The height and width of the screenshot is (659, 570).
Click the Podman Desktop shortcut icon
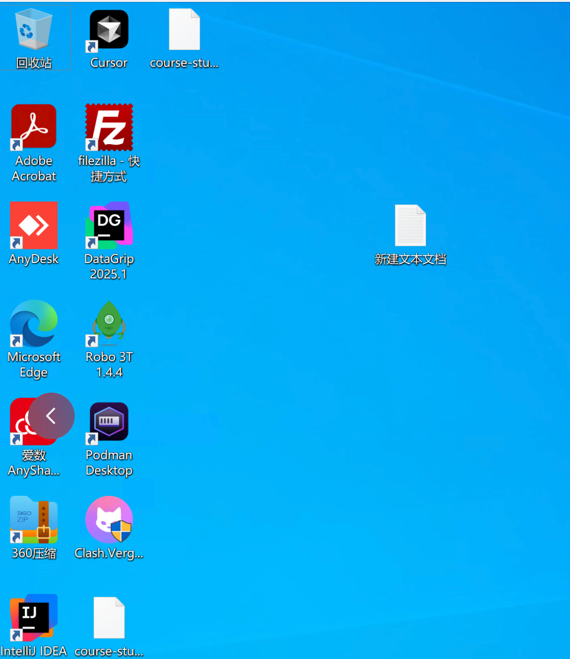[109, 422]
